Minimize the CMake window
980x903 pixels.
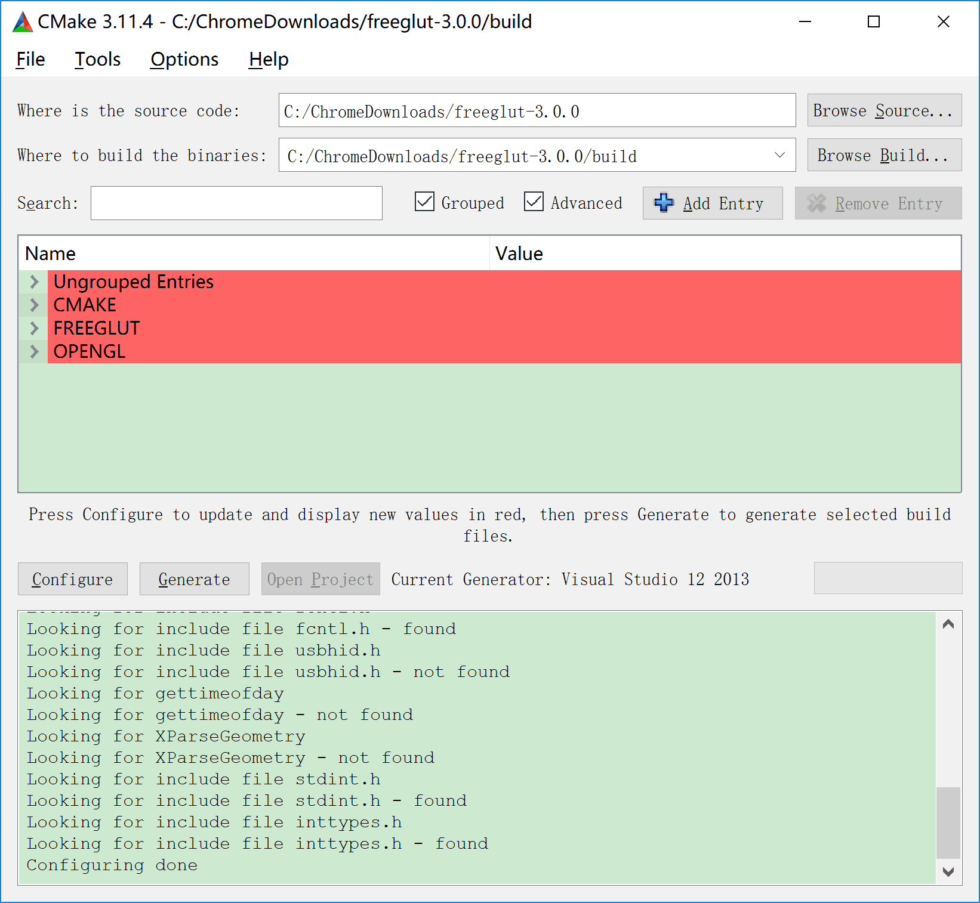[x=805, y=22]
